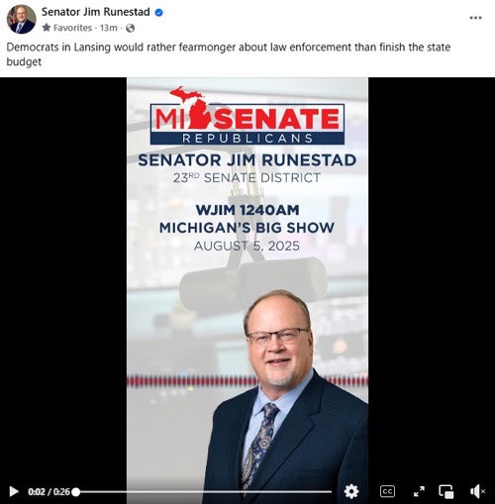Open post options three-dots menu
This screenshot has width=495, height=504.
click(x=475, y=18)
